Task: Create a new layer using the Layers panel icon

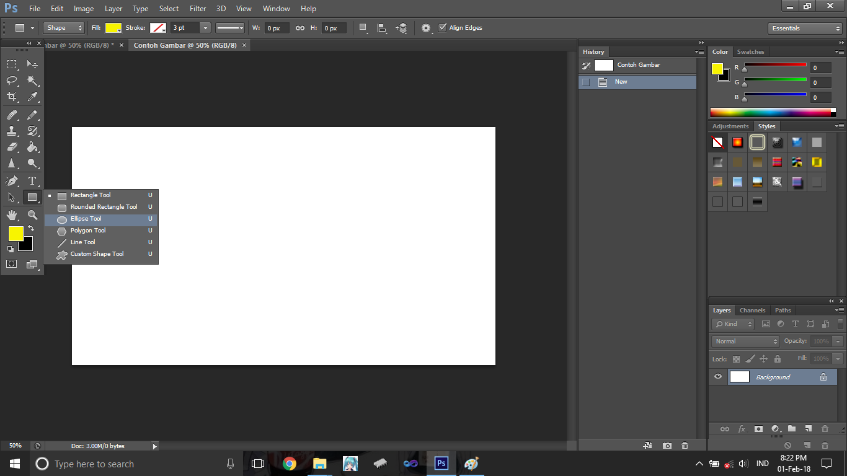Action: pyautogui.click(x=808, y=429)
